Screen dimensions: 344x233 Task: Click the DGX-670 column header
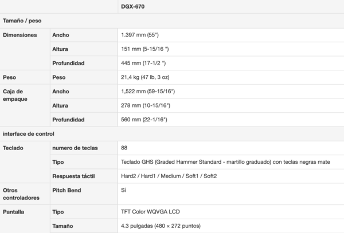coord(132,6)
